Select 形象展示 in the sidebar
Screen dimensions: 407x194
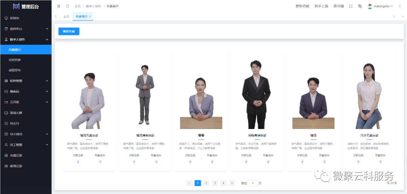click(26, 50)
